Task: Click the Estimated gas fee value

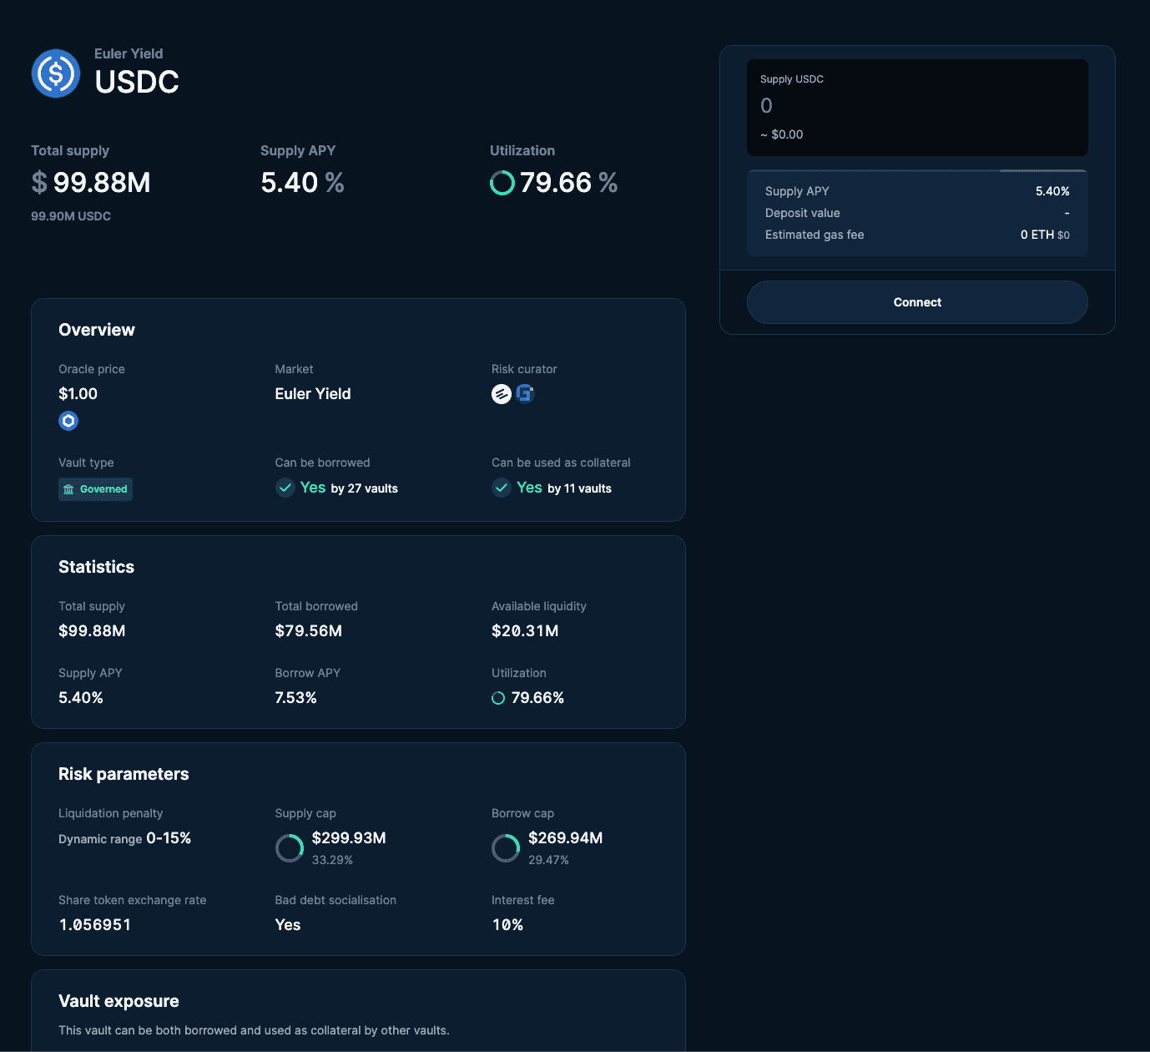Action: tap(1044, 235)
